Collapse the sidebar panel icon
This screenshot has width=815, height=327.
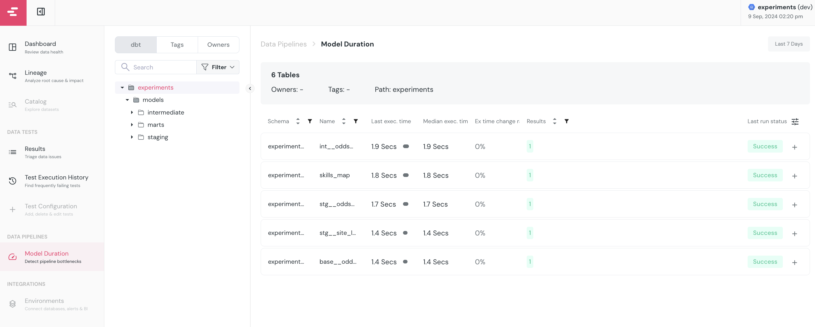click(41, 12)
